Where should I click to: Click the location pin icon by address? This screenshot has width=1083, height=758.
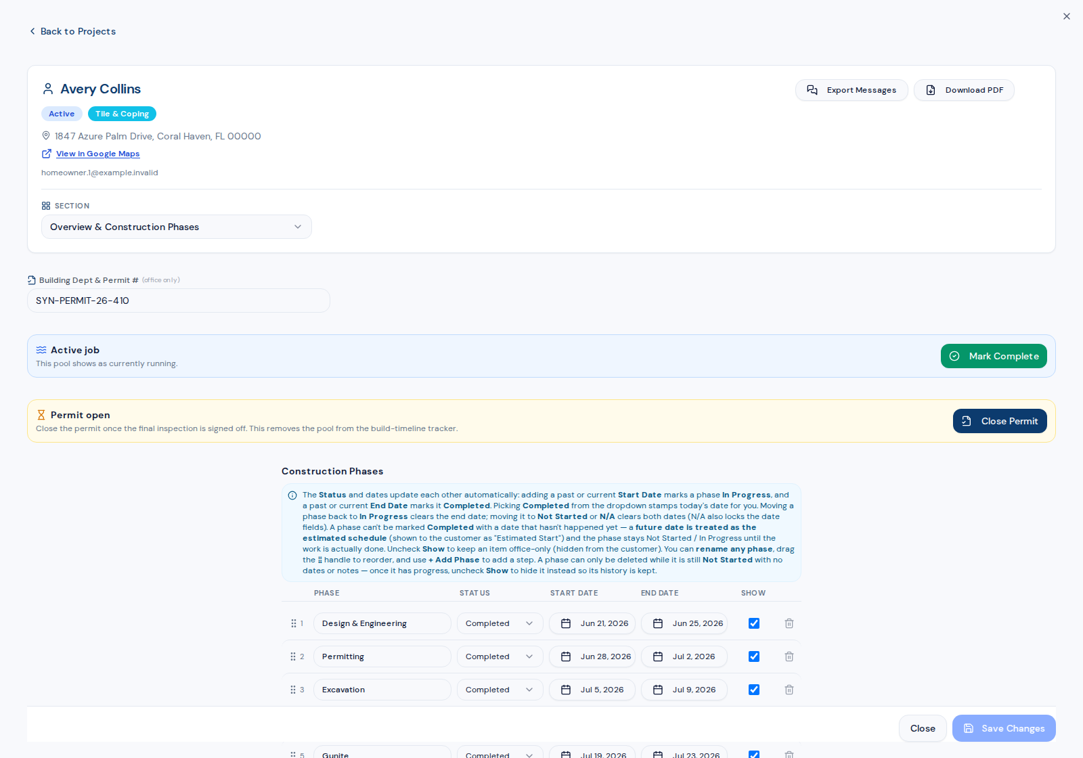(x=46, y=135)
